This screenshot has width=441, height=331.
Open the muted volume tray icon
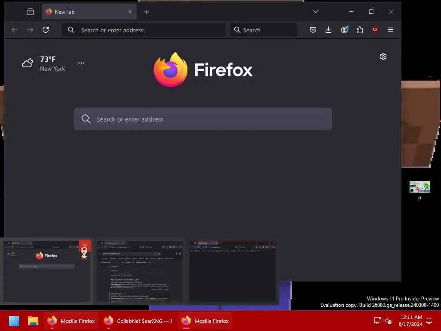pos(388,321)
